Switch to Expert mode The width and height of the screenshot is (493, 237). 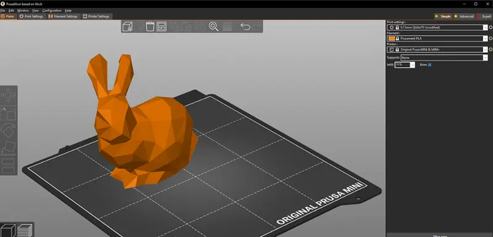(x=484, y=17)
